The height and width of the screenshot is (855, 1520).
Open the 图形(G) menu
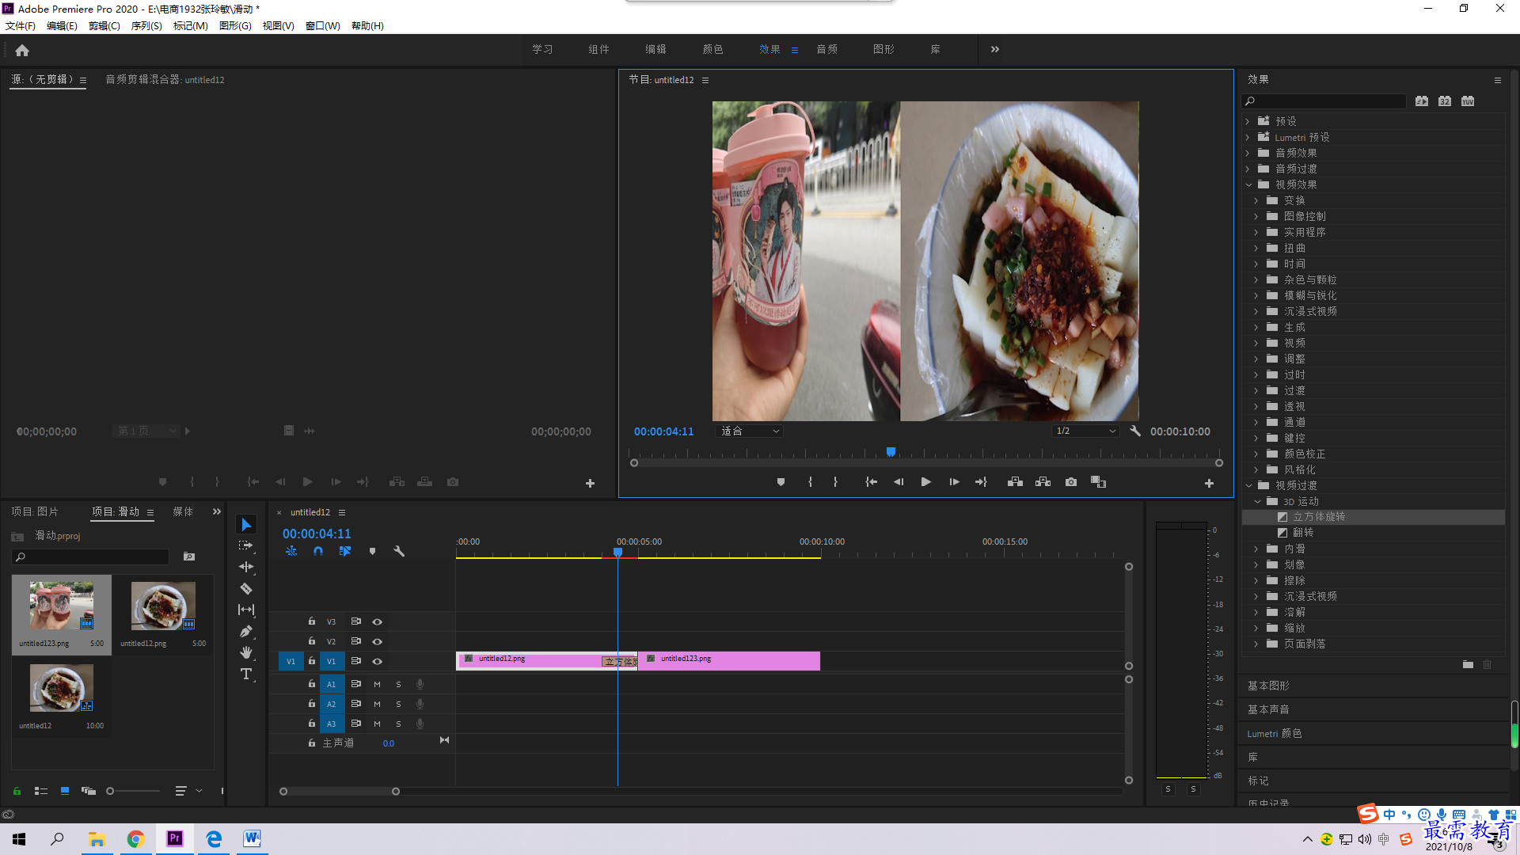pyautogui.click(x=235, y=26)
